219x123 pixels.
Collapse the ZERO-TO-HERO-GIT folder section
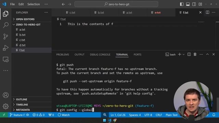(x=31, y=25)
